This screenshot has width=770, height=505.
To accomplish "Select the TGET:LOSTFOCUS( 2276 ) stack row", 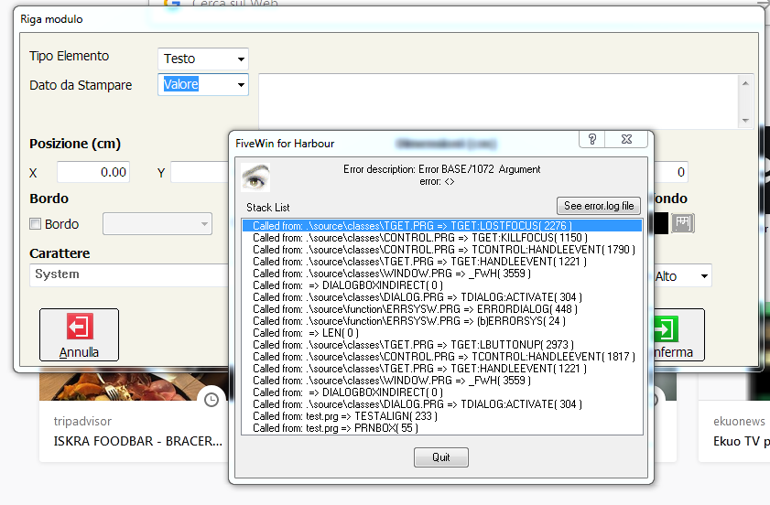I will [442, 226].
